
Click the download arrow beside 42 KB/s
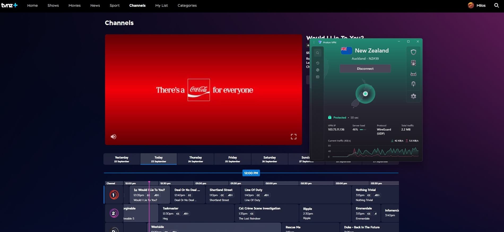click(392, 141)
